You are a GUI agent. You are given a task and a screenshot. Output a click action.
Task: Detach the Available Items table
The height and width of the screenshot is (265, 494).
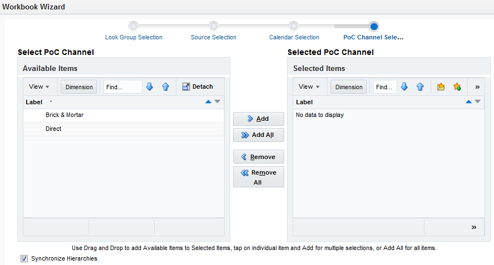click(197, 87)
